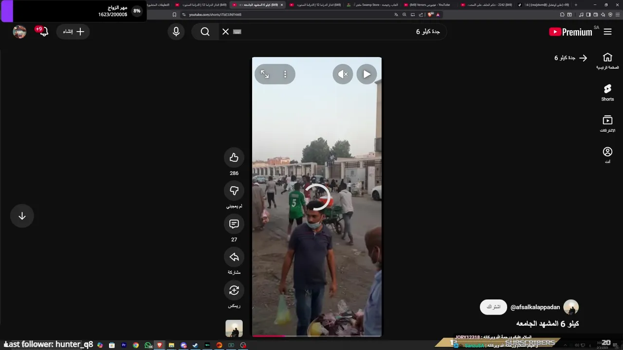Image resolution: width=623 pixels, height=350 pixels.
Task: Toggle the hamburger guide menu
Action: [x=607, y=32]
